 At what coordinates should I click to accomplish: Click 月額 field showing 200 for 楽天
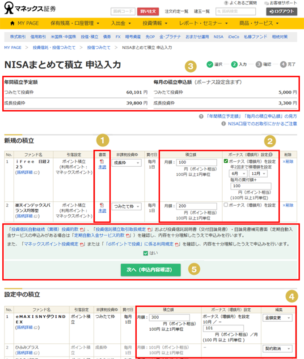coord(196,206)
